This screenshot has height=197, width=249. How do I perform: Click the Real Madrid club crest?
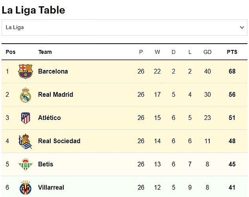(x=26, y=95)
